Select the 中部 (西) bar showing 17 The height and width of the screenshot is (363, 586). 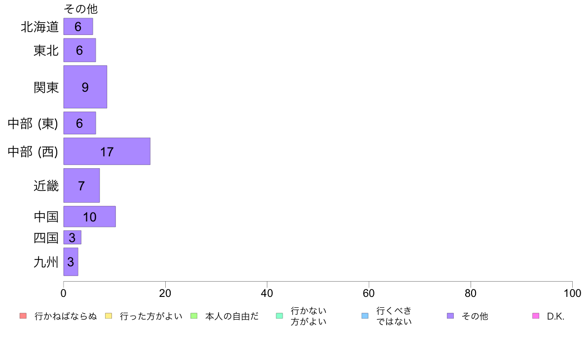click(107, 151)
